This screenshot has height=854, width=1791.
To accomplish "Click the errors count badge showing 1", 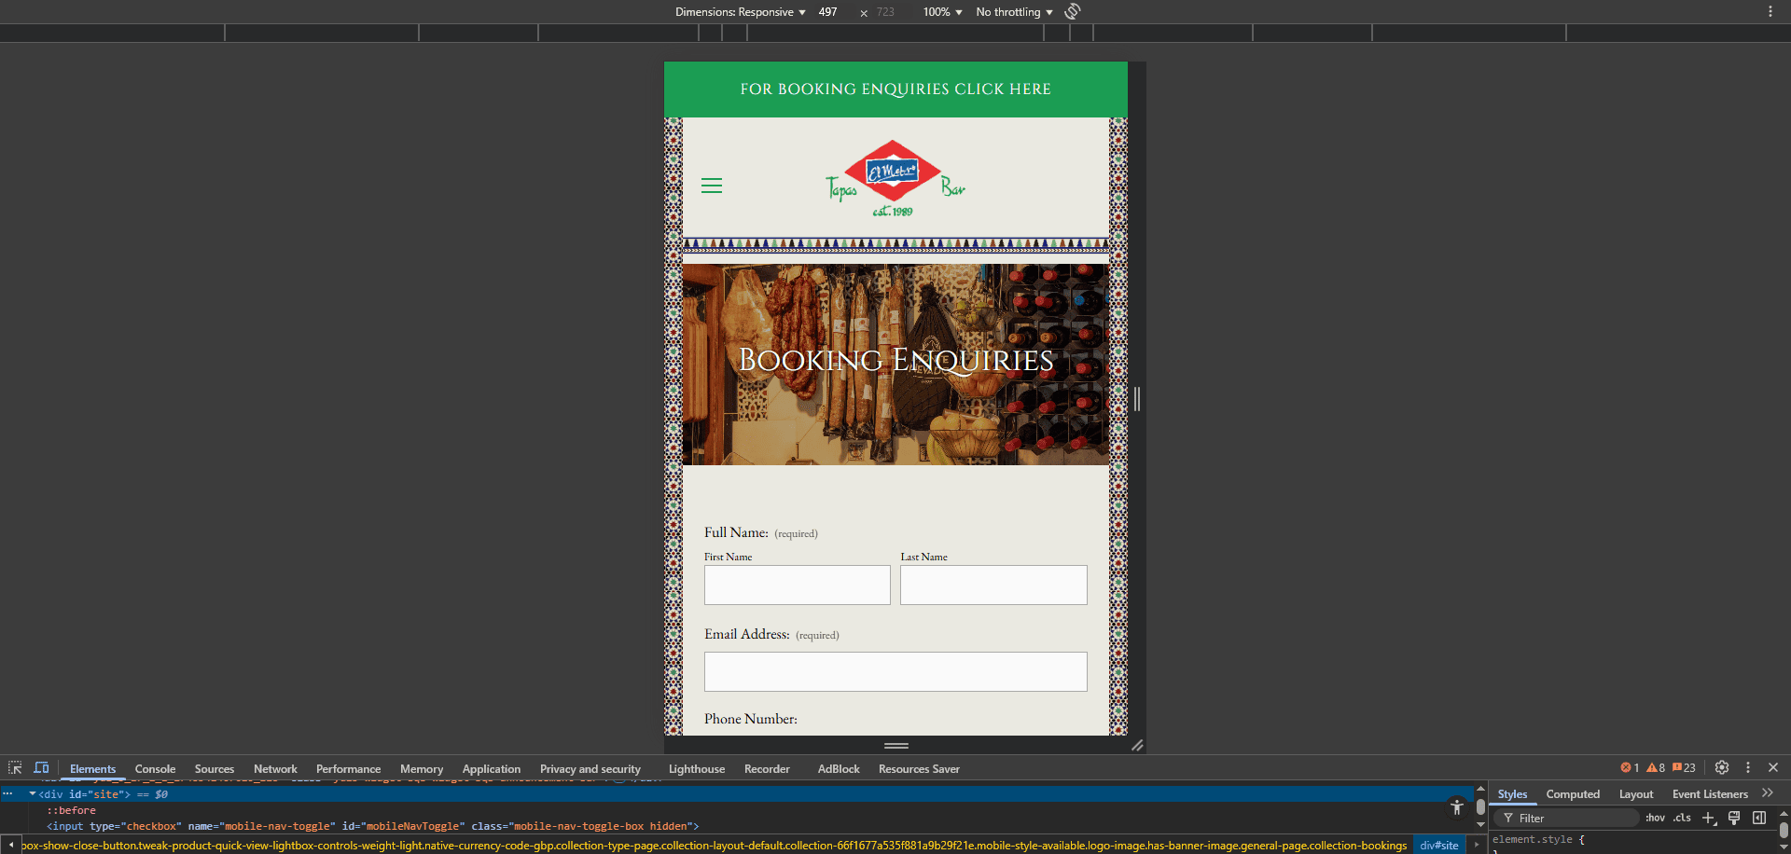I will click(1630, 768).
